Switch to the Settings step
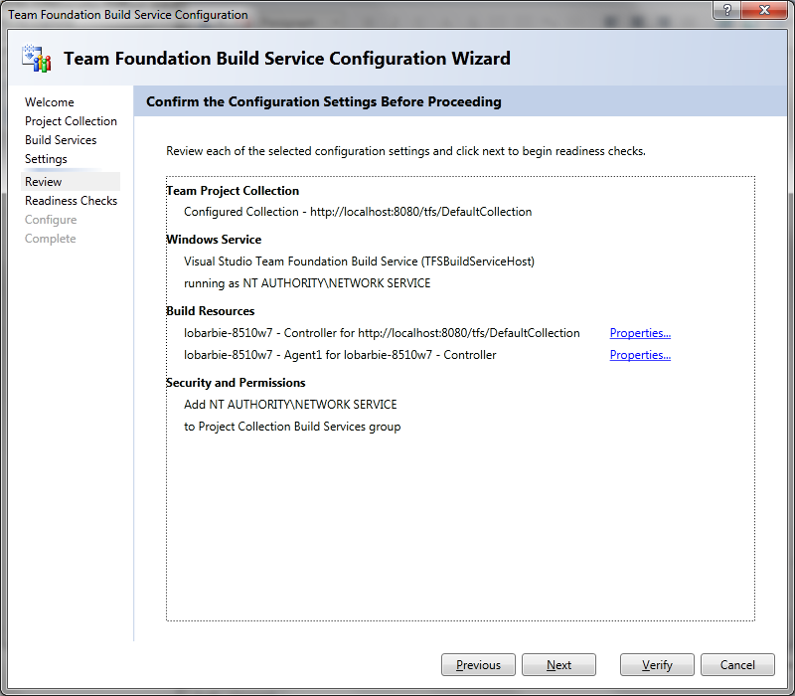 click(x=46, y=159)
